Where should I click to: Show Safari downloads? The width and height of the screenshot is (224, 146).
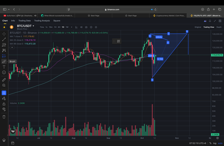coord(203,9)
